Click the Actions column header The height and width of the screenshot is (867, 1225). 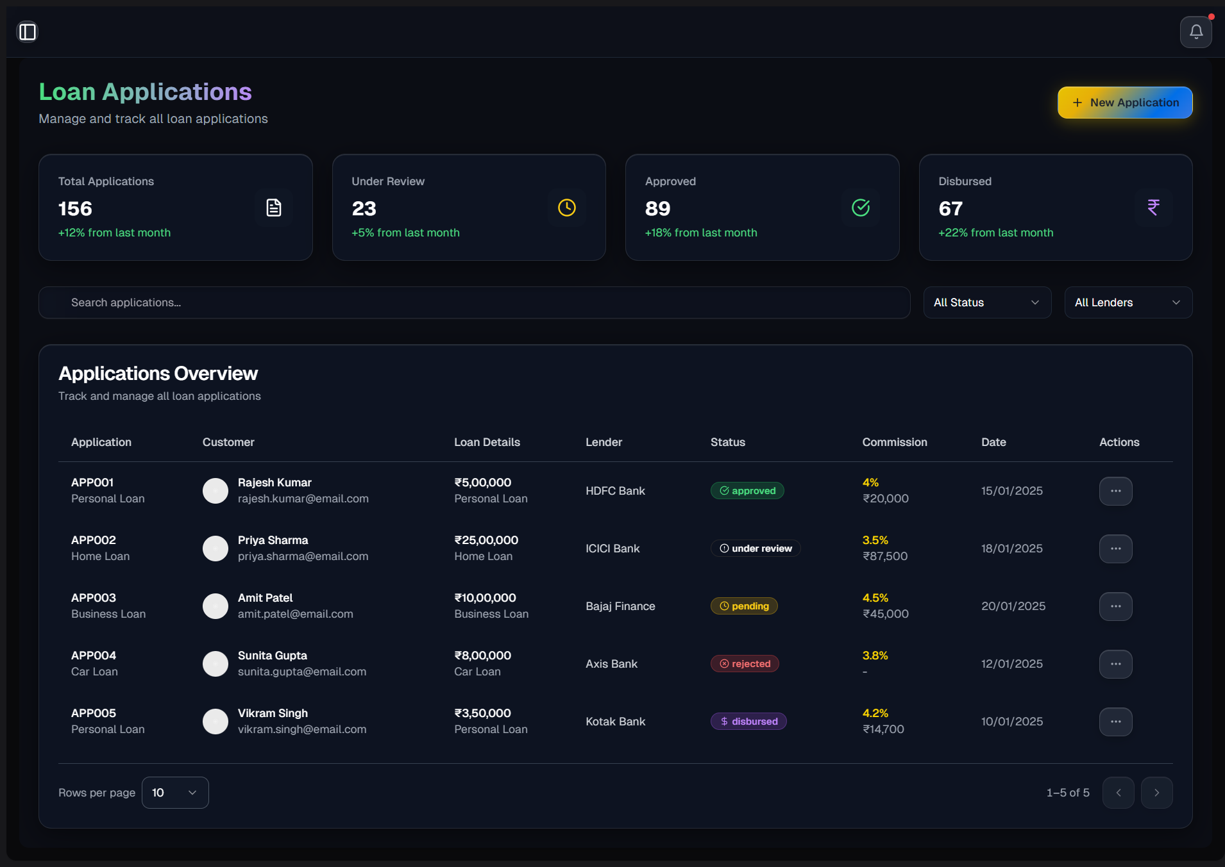pyautogui.click(x=1120, y=442)
